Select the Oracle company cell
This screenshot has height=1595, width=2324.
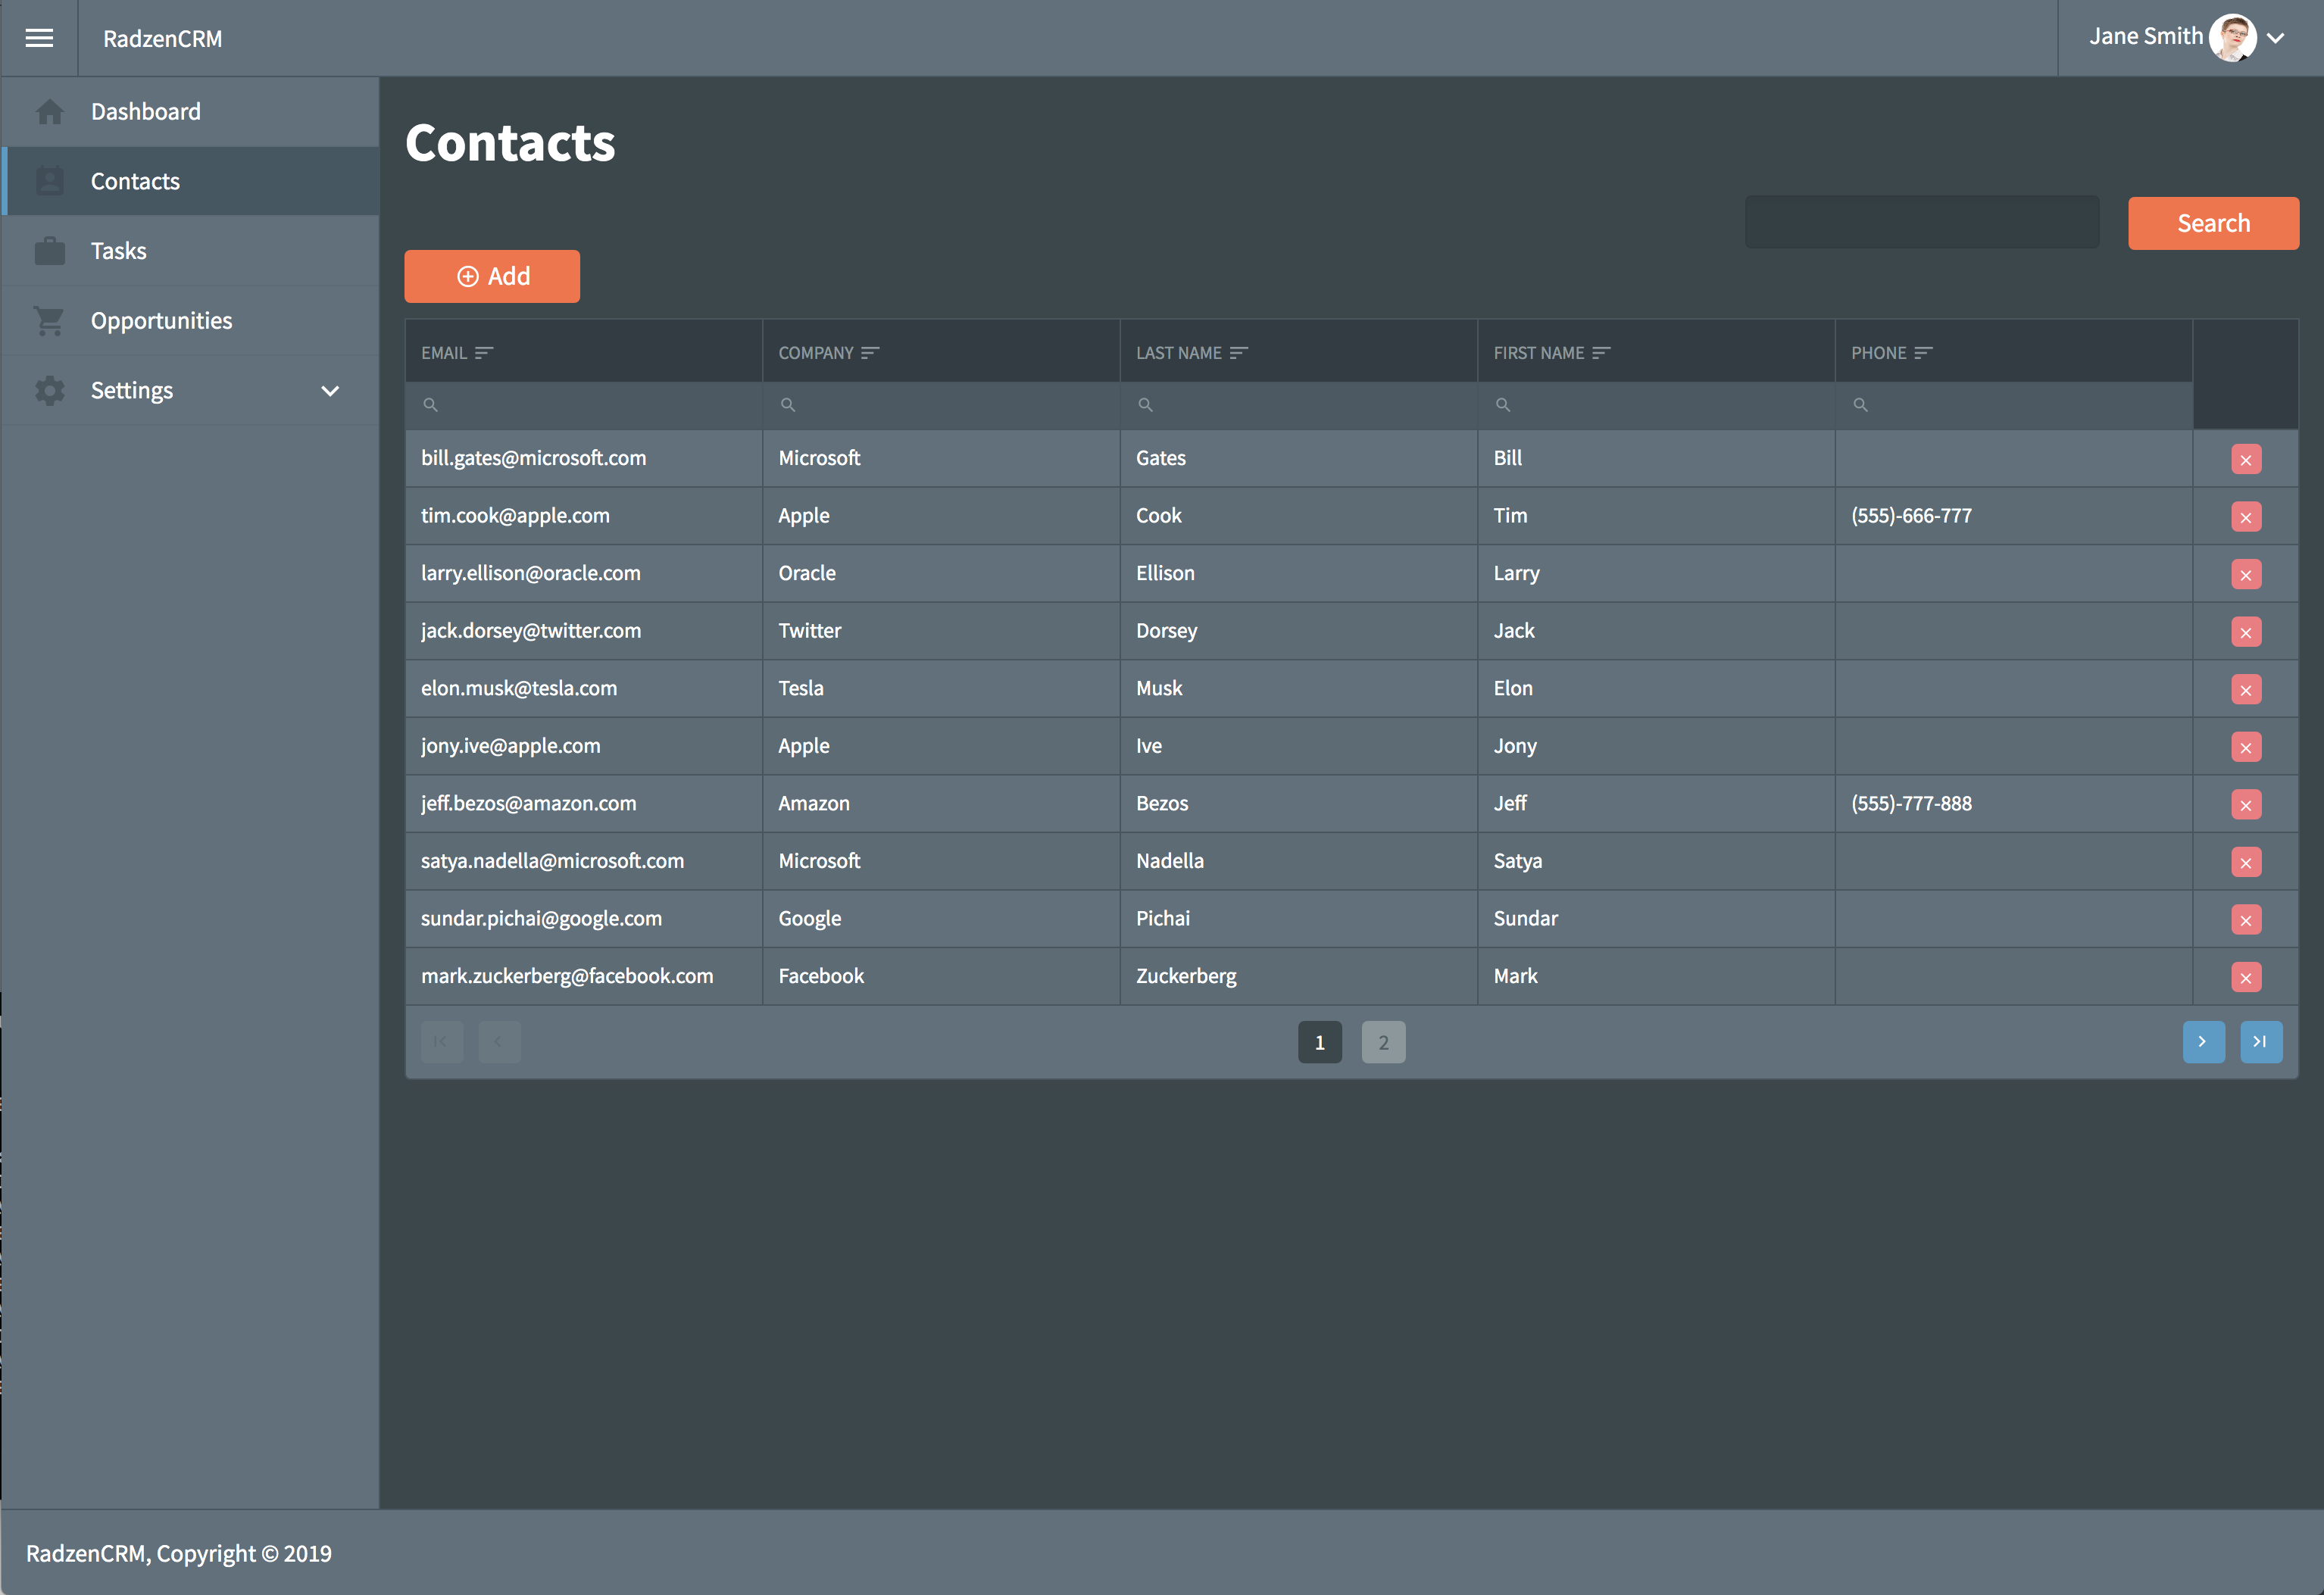tap(941, 574)
